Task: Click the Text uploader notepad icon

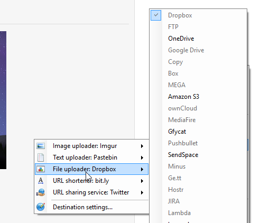Action: click(x=41, y=157)
